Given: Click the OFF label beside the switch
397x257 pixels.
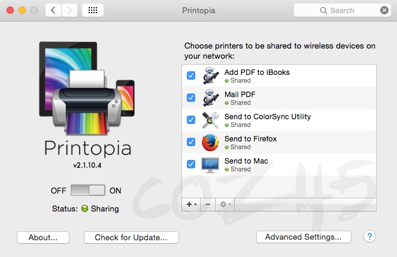Looking at the screenshot, I should pyautogui.click(x=59, y=191).
